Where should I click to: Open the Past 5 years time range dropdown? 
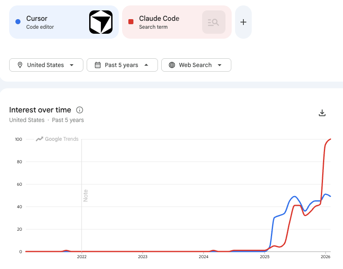point(122,65)
